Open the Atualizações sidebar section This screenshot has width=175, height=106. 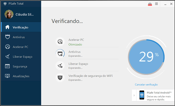click(21, 76)
